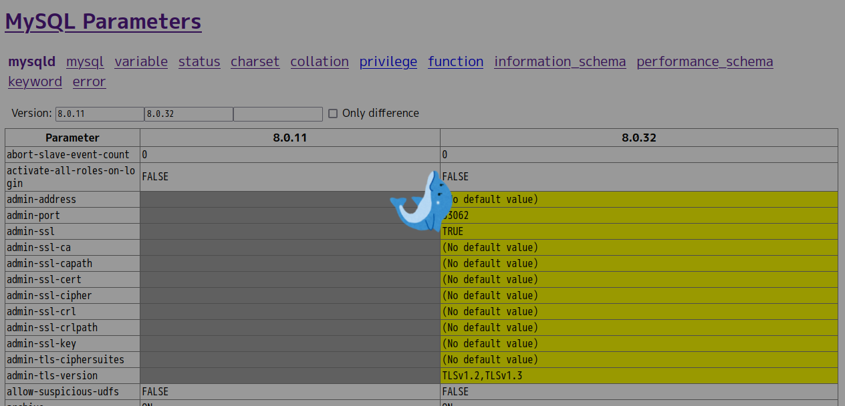Click the admin-ssl-crlpath "(No default value)" cell

pos(639,327)
